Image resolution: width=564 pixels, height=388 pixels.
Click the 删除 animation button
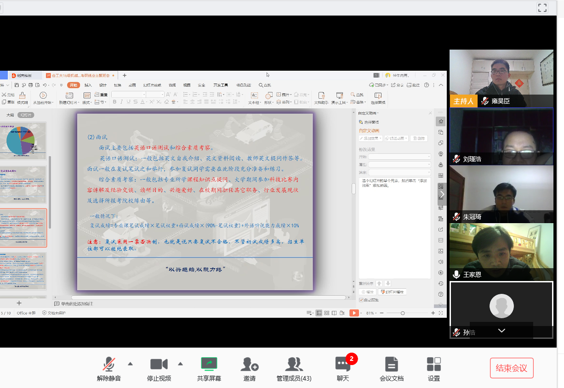(x=419, y=138)
